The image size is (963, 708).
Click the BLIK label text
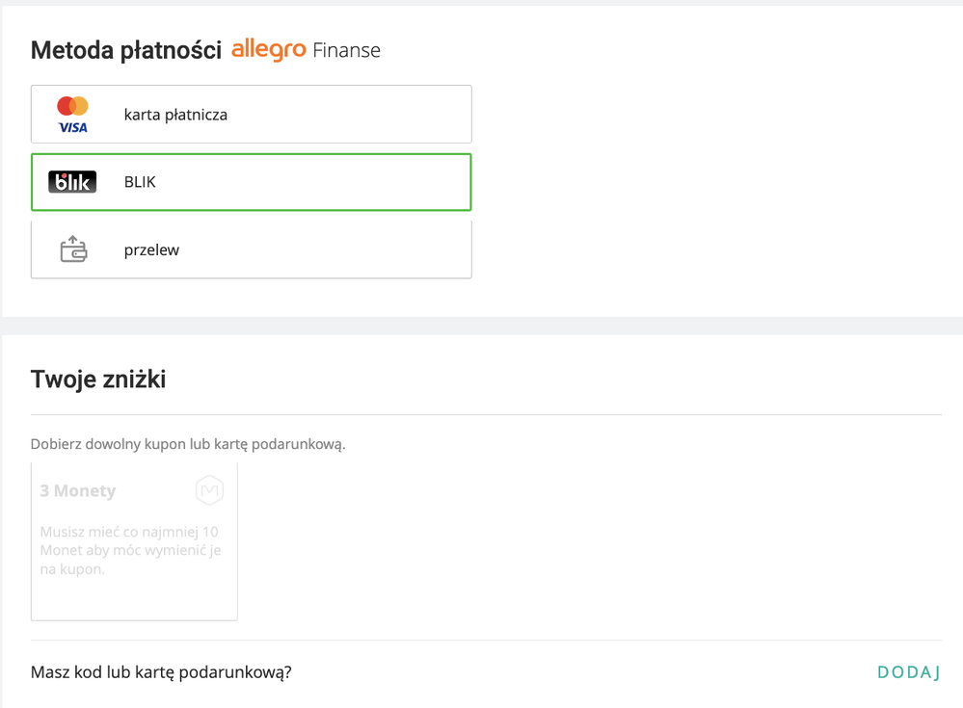(140, 182)
